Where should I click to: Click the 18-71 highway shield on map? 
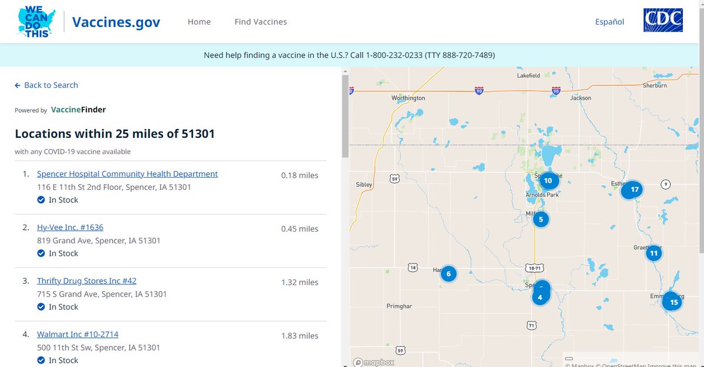[x=534, y=268]
